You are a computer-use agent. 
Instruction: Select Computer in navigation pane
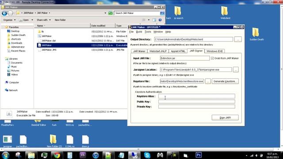(14, 83)
